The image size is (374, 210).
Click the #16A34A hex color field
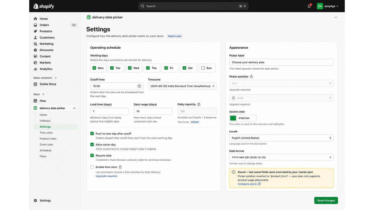coord(247,118)
